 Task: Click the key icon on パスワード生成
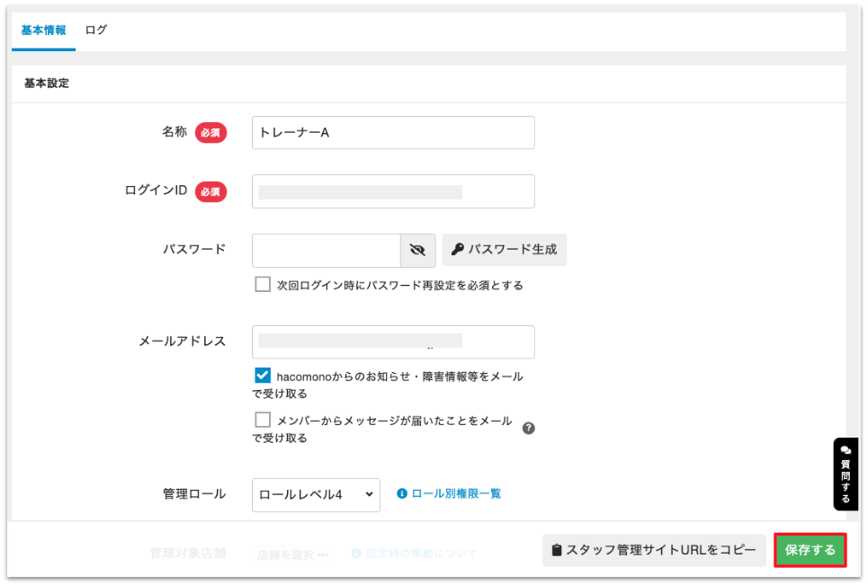tap(457, 250)
